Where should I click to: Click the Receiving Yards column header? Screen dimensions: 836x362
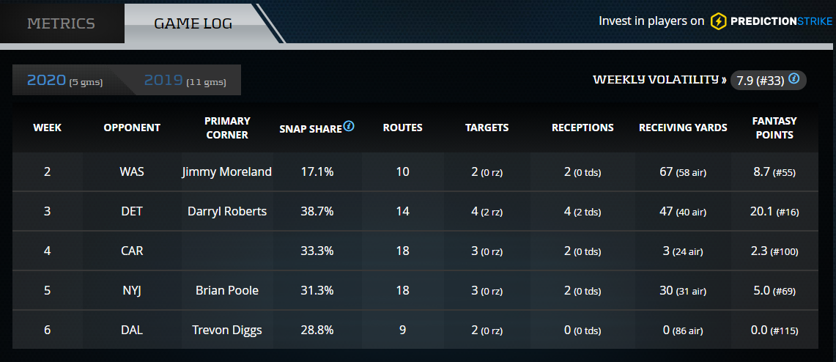tap(683, 128)
